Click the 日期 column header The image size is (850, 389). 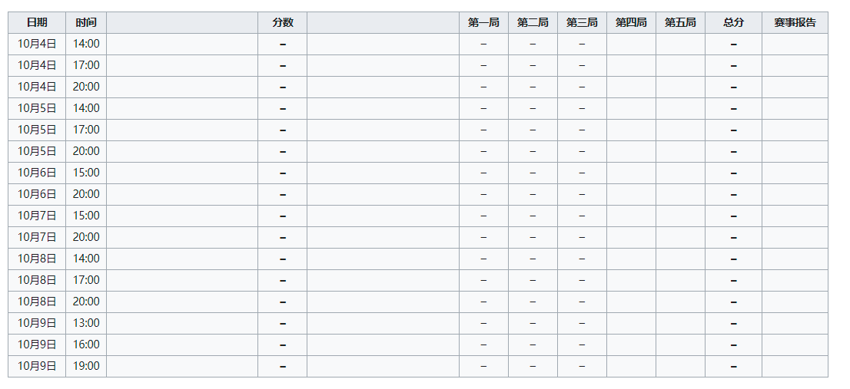37,23
